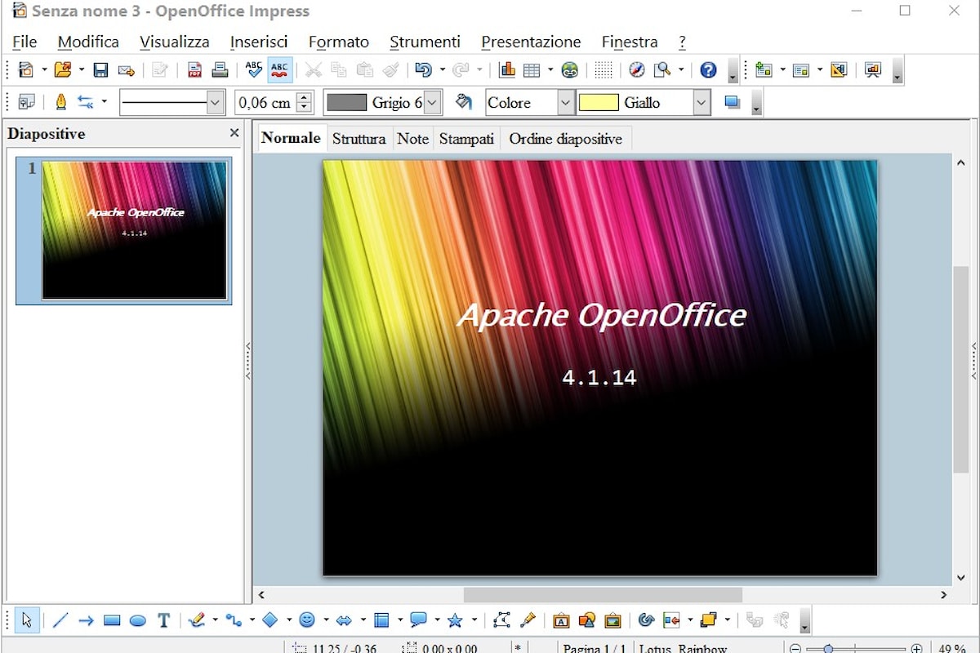Expand the symbol shapes smiley dropdown arrow
Screen dimensions: 980x653
tap(325, 620)
